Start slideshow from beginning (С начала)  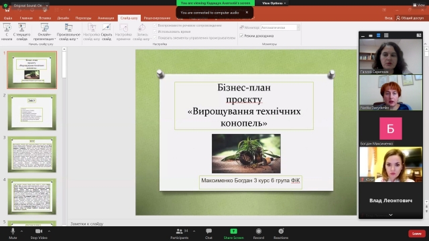click(7, 31)
